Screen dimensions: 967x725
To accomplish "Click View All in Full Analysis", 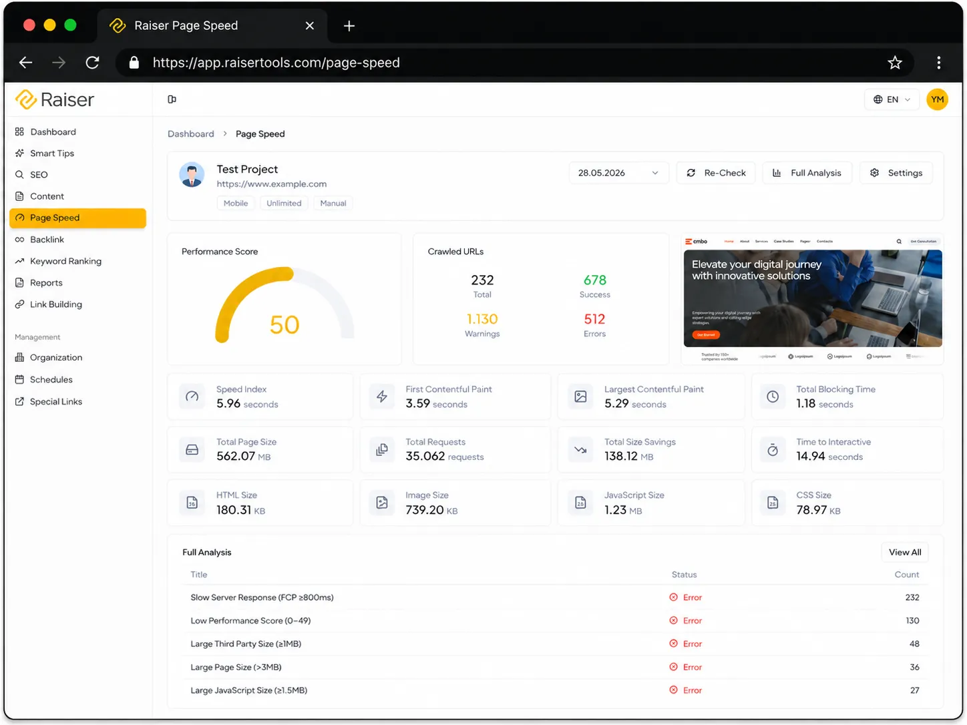I will [905, 552].
